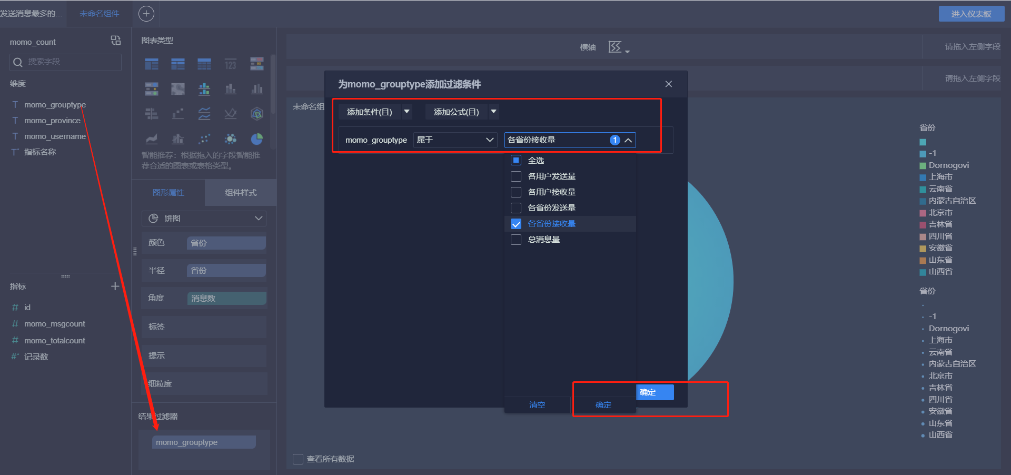Screen dimensions: 1011x475
Task: Select the indicator card with colored dots
Action: pos(152,89)
